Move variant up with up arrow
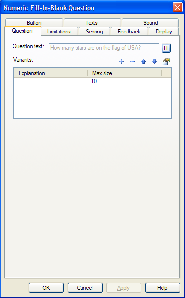Viewport: 185px width, 298px height. [143, 62]
